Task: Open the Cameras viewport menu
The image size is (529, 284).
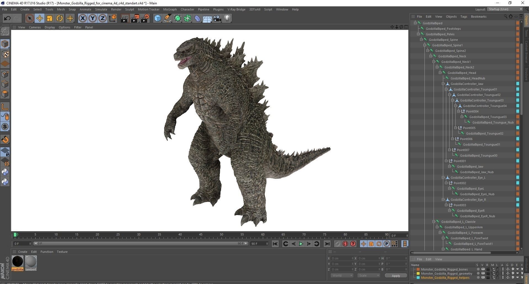Action: pos(35,27)
